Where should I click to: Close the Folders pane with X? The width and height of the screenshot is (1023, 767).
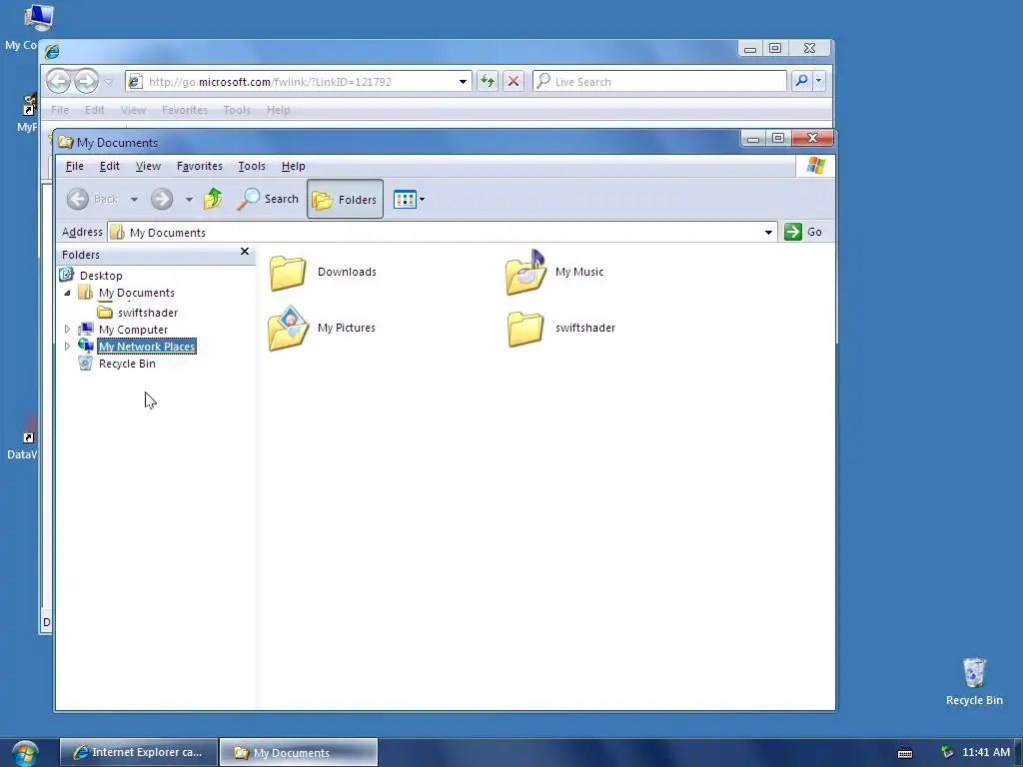(245, 251)
